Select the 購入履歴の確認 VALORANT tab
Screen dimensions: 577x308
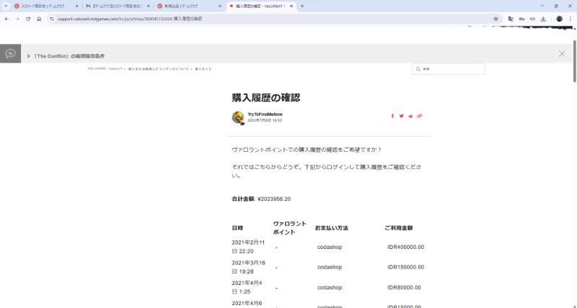(260, 6)
